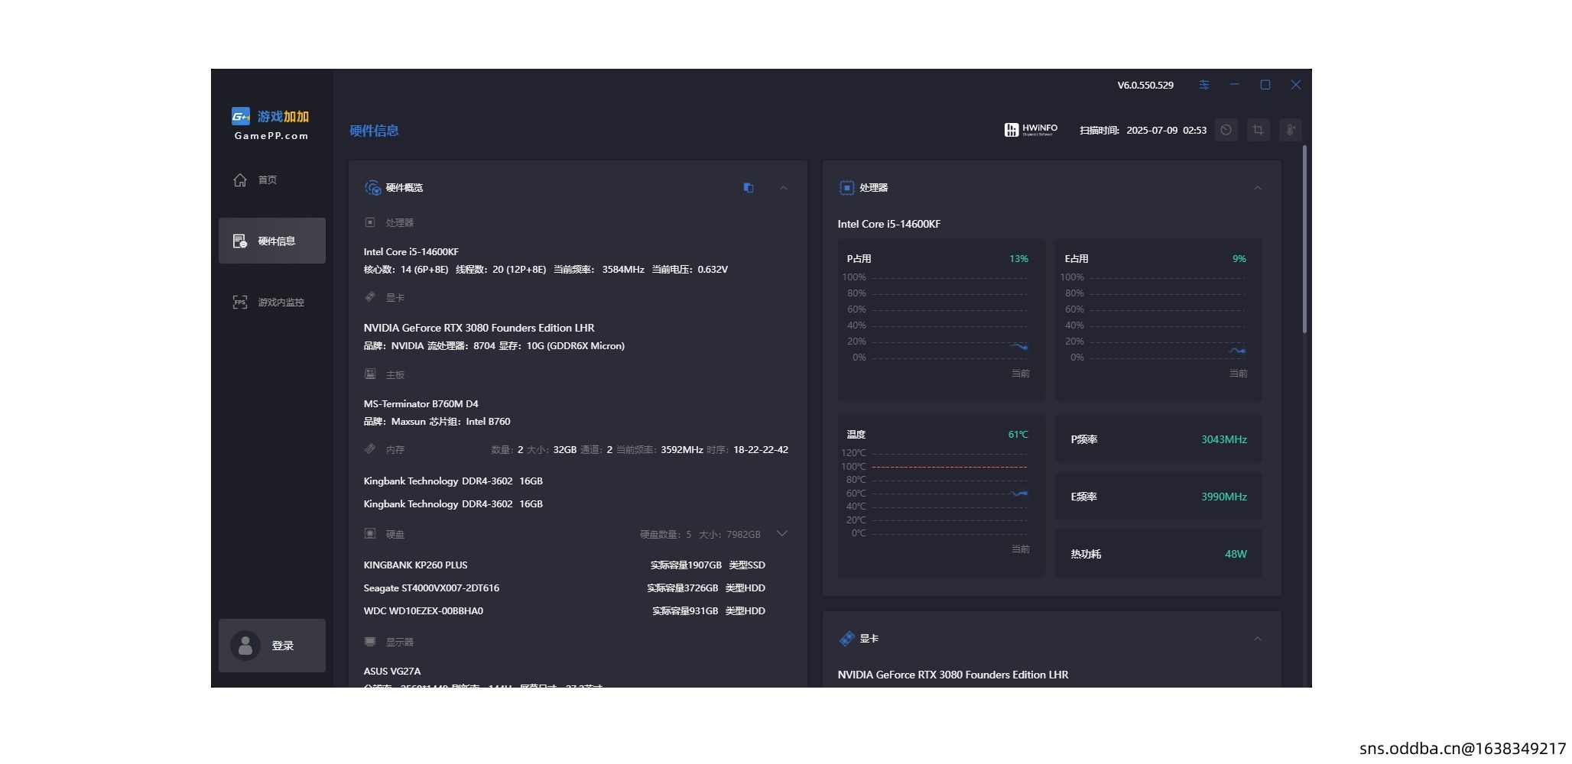Click the 核心数: 14 (6P+8E) line
This screenshot has height=764, width=1572.
(546, 270)
